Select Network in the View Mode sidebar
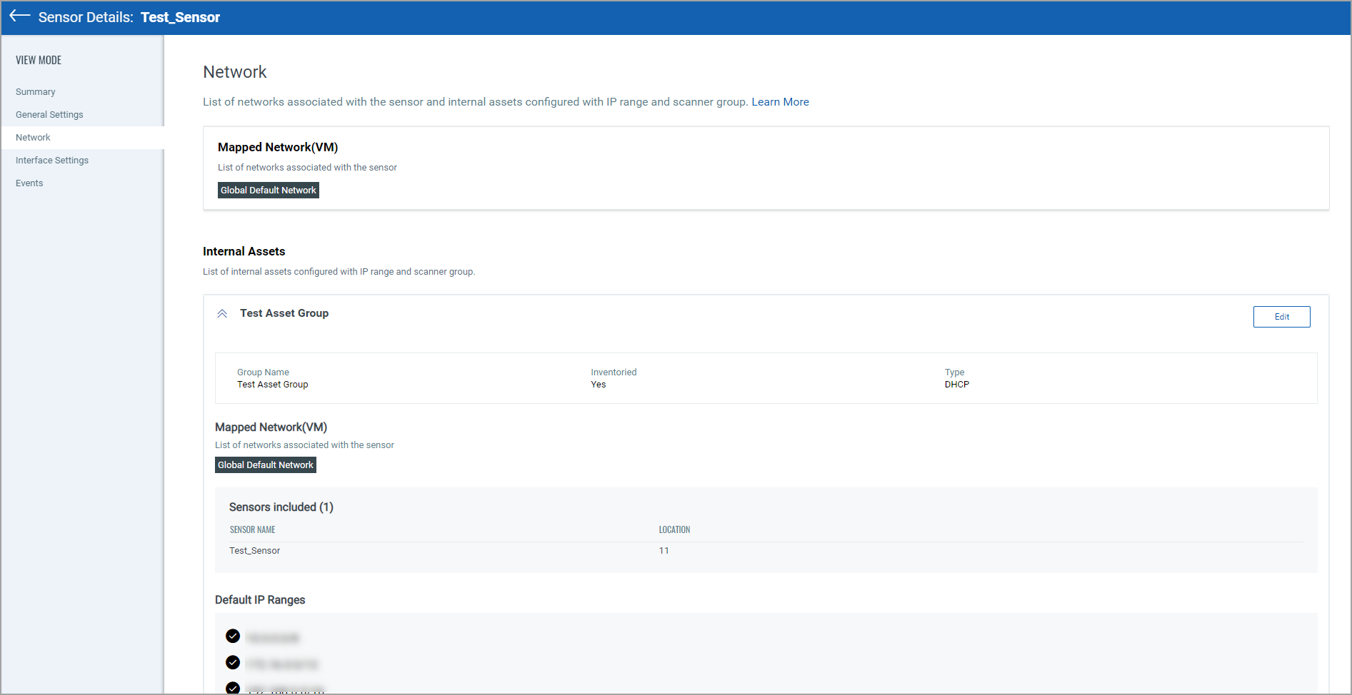 point(34,138)
